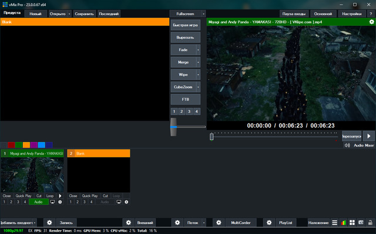Click speaker icon beside Audio Mixer

[x=347, y=145]
